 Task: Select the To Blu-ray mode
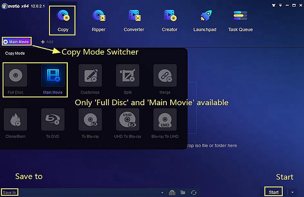coord(90,123)
